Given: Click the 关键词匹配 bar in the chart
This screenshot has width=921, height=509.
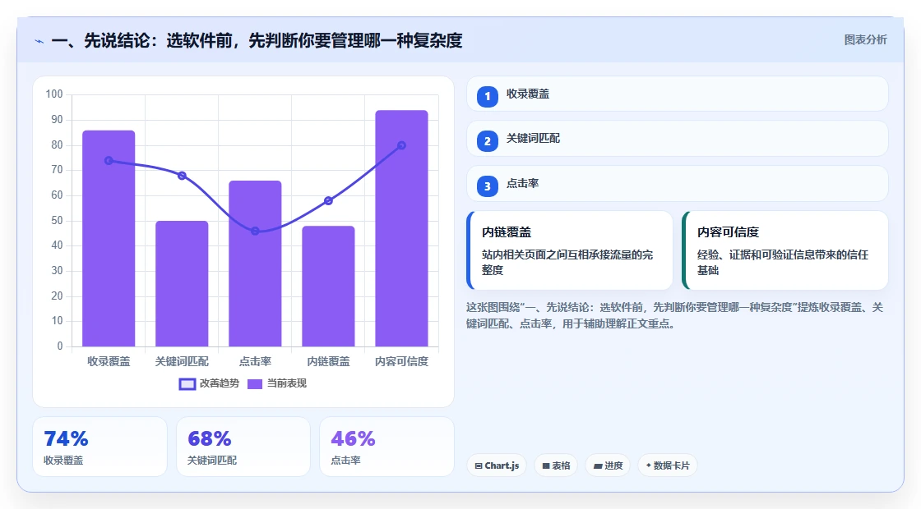Looking at the screenshot, I should click(x=182, y=284).
